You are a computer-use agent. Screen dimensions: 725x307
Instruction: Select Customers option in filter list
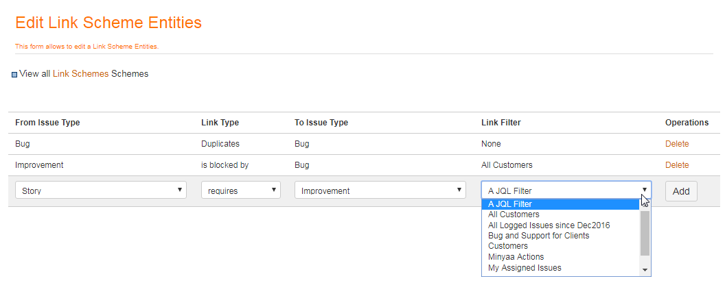[560, 246]
